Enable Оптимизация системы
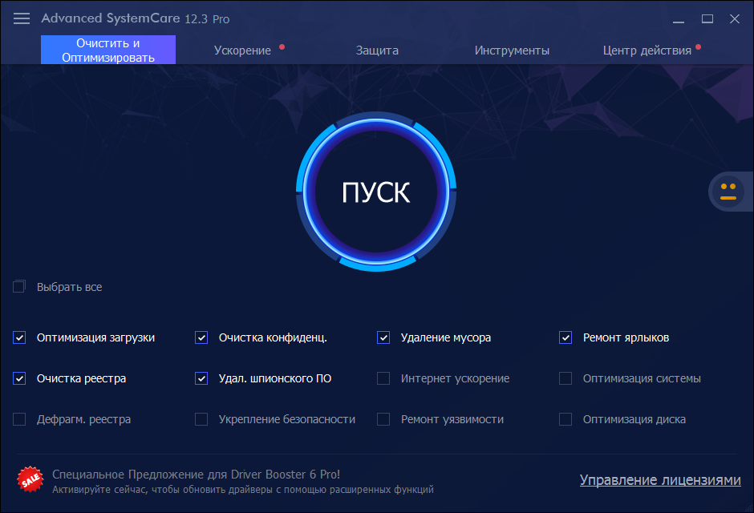754x513 pixels. point(565,378)
